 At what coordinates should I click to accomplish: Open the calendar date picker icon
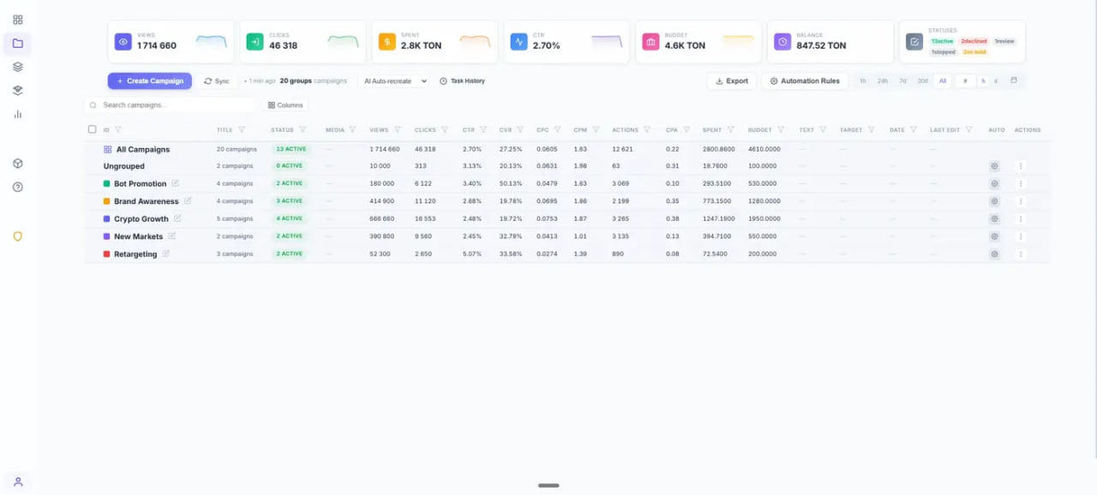tap(1014, 81)
